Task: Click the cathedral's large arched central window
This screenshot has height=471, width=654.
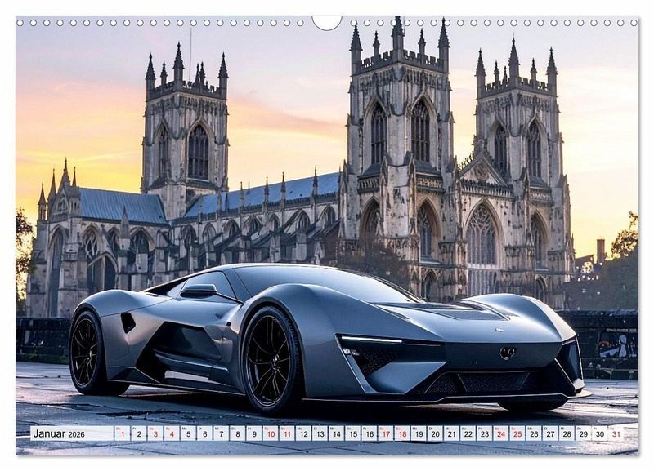Action: pyautogui.click(x=481, y=235)
